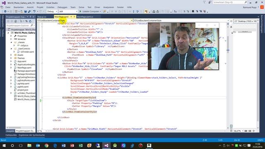The height and width of the screenshot is (149, 265).
Task: Open File Explorer from the taskbar
Action: 29,145
